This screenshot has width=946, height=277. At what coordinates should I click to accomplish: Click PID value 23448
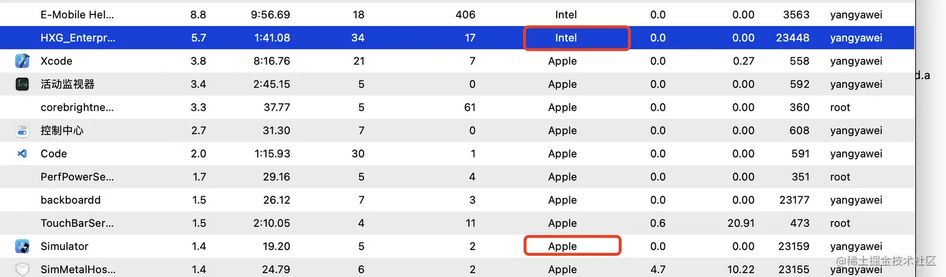tap(792, 38)
